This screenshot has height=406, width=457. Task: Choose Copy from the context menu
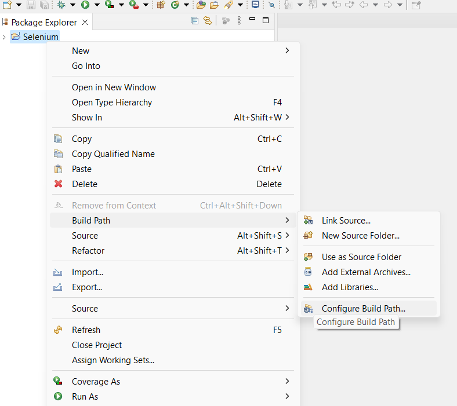click(x=173, y=139)
